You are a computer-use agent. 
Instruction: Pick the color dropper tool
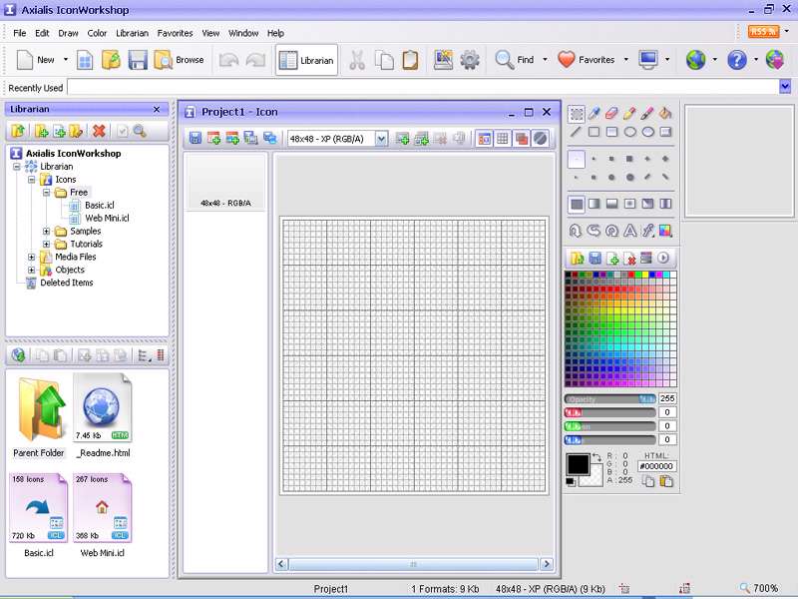pyautogui.click(x=594, y=113)
